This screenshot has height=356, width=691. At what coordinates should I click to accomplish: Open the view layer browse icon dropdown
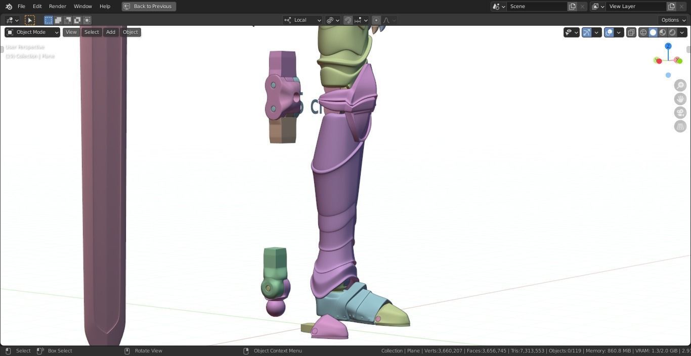coord(598,7)
